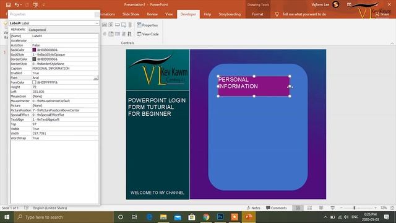Open Task View on the taskbar
The width and height of the screenshot is (396, 223).
[134, 217]
